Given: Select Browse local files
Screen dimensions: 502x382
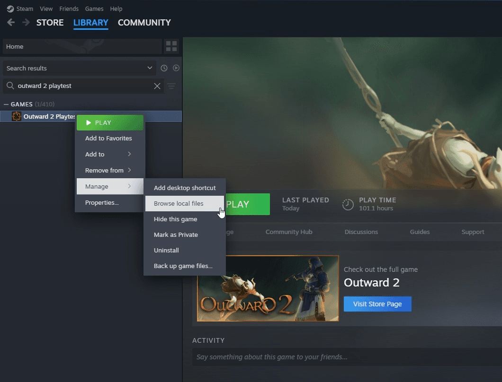Looking at the screenshot, I should pyautogui.click(x=185, y=204).
